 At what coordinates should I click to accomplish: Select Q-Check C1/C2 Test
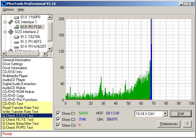[27, 116]
